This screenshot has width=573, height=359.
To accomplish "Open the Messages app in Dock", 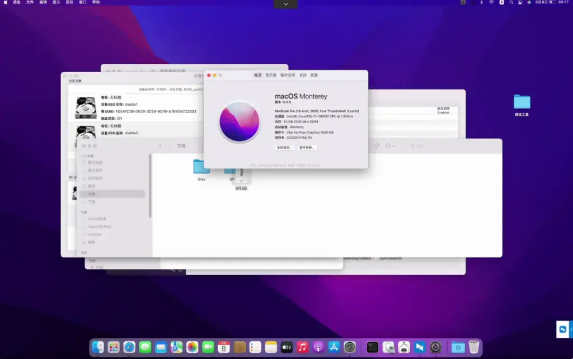I will pos(145,347).
